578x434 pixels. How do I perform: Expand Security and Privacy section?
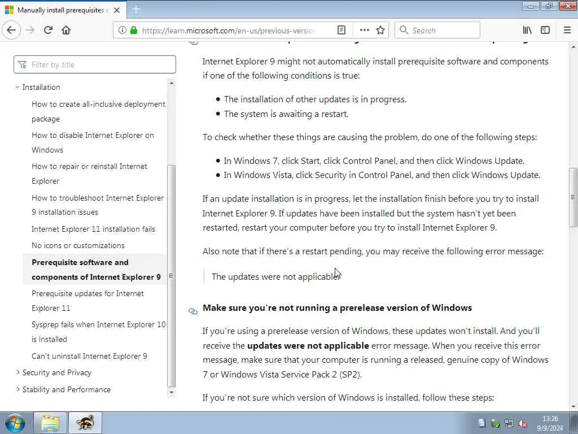[17, 373]
